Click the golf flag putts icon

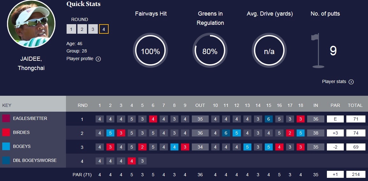(317, 51)
